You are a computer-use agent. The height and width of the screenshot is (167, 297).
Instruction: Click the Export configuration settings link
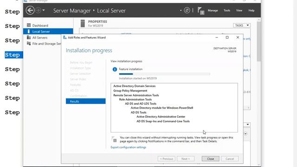[129, 148]
